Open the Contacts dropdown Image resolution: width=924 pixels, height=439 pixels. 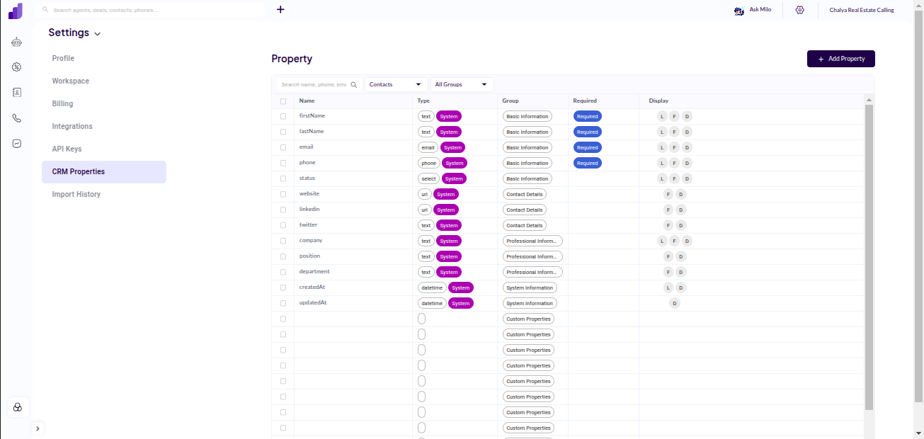coord(394,84)
